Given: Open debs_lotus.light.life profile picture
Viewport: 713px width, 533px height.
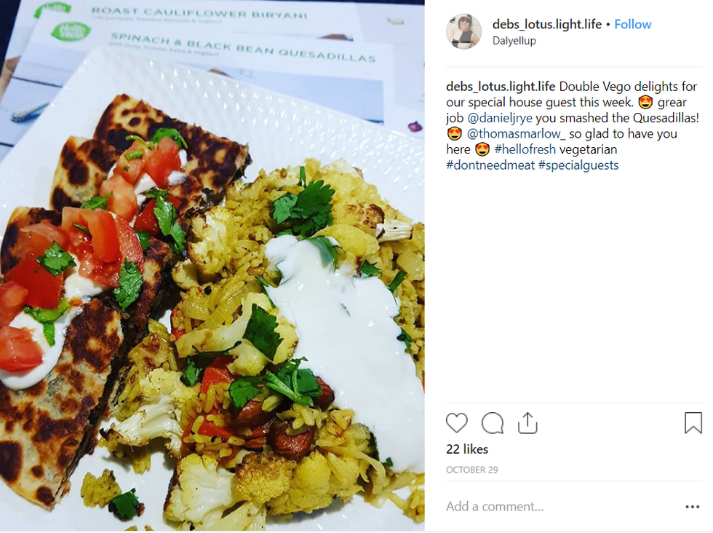Looking at the screenshot, I should (463, 31).
